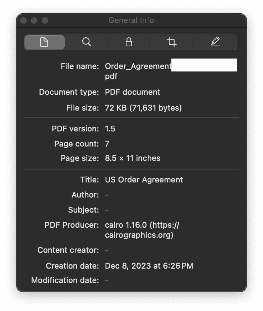
Task: Click the 'Author:' label
Action: coord(86,195)
